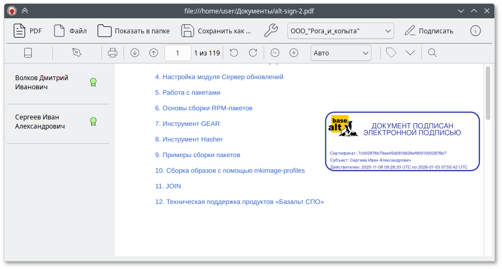Open the Авто zoom dropdown

(x=341, y=53)
